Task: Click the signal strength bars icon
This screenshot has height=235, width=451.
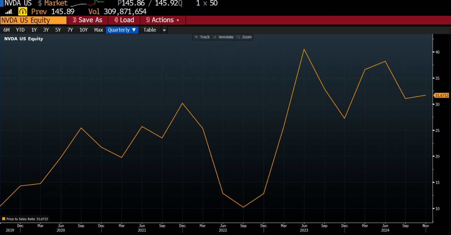Action: pos(9,12)
